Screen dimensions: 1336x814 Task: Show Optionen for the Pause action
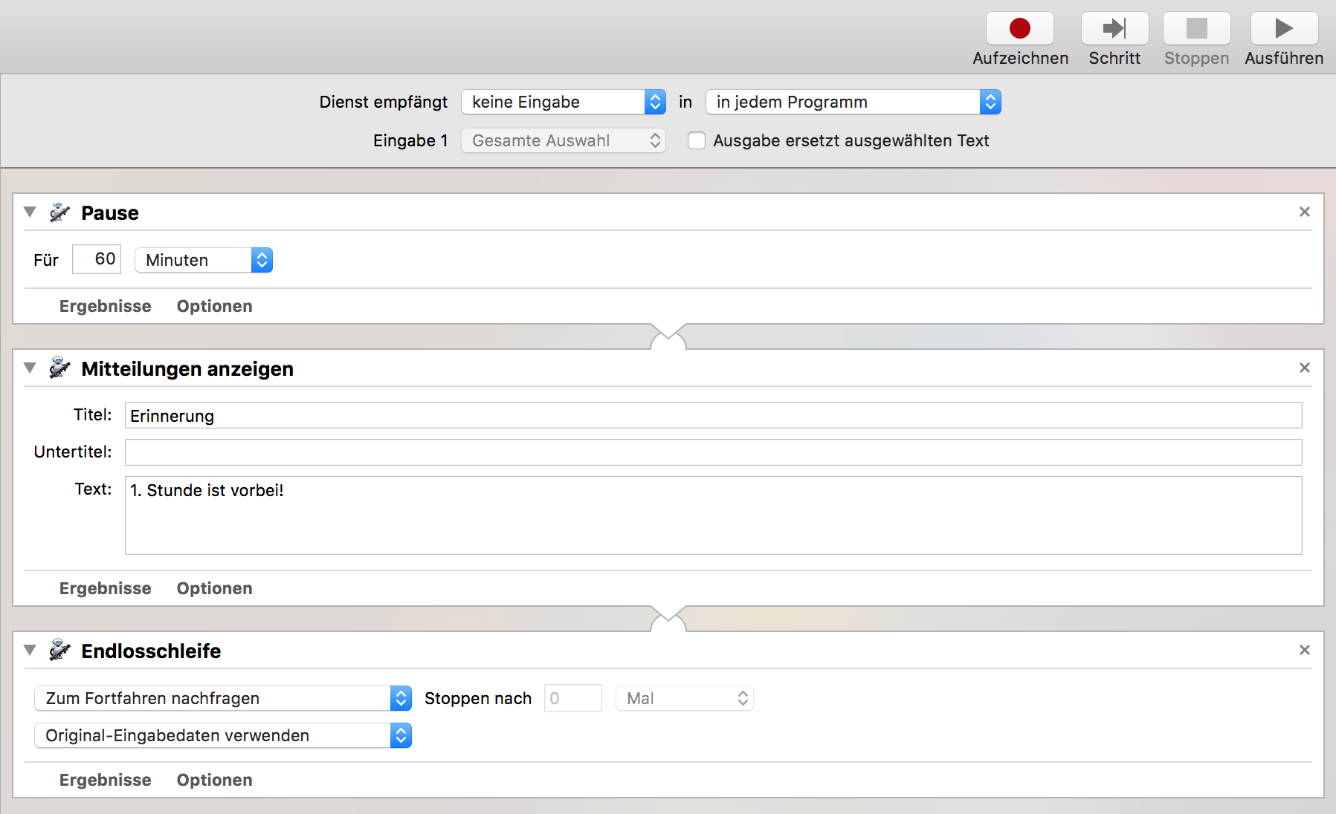pos(215,306)
